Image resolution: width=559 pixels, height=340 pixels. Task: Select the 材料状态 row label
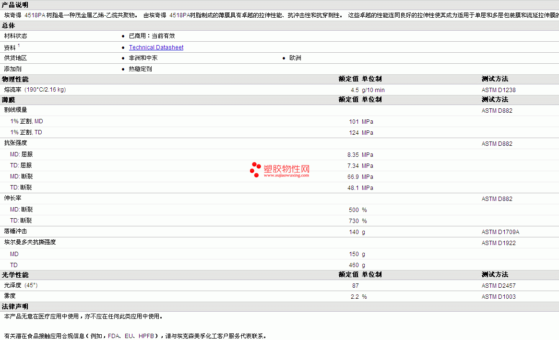pos(15,36)
